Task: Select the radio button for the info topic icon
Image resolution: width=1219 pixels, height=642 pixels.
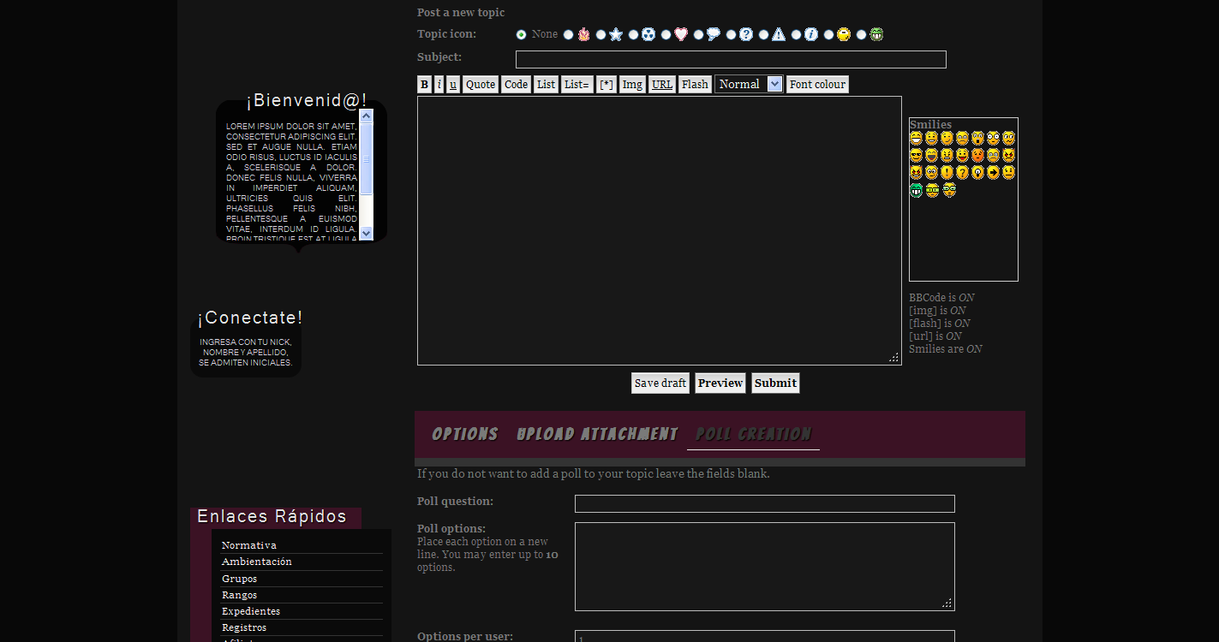Action: pyautogui.click(x=796, y=34)
